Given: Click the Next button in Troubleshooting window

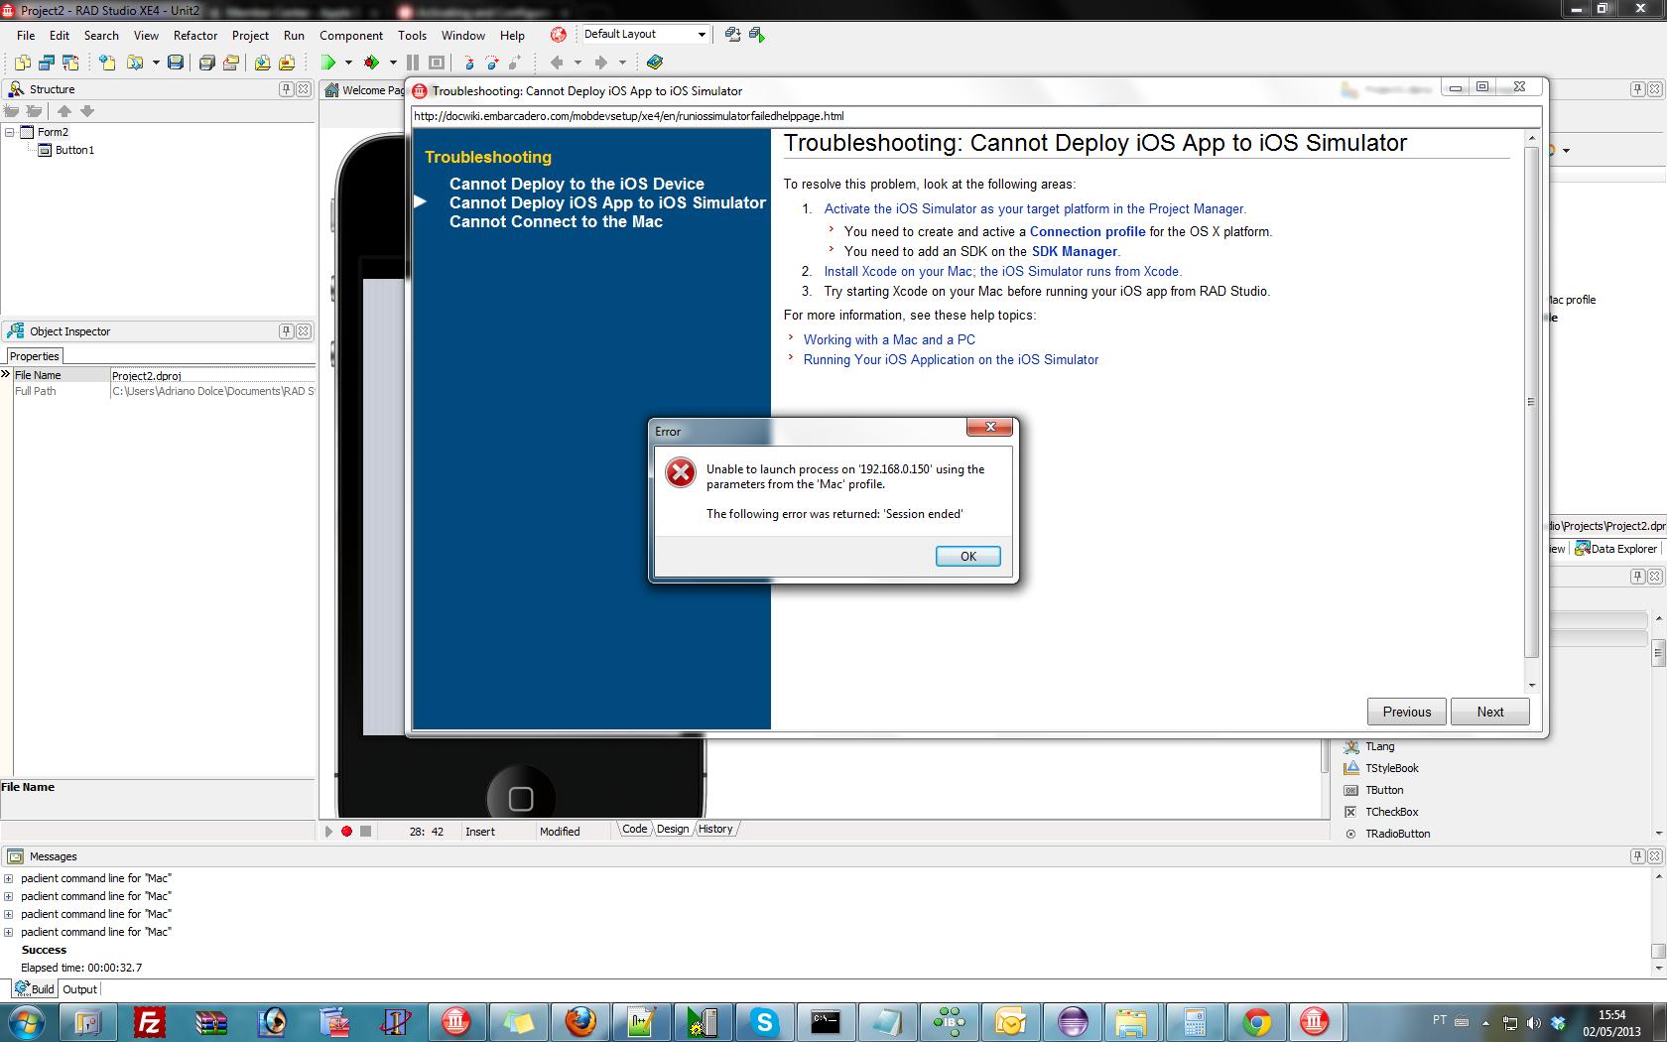Looking at the screenshot, I should pyautogui.click(x=1489, y=712).
